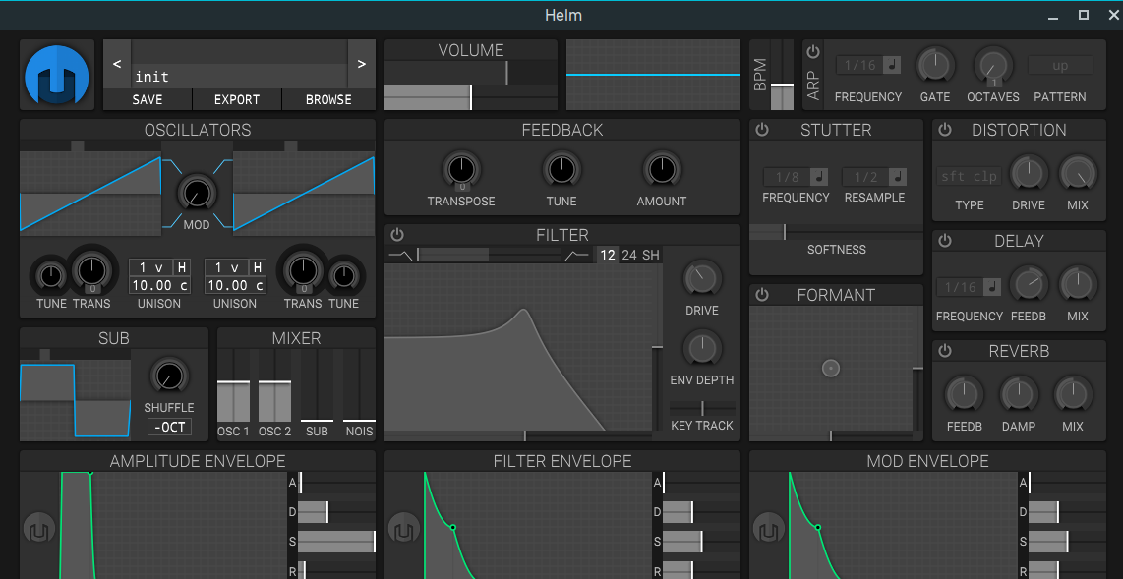1123x579 pixels.
Task: Click the oscillator MOD knob
Action: tap(197, 194)
